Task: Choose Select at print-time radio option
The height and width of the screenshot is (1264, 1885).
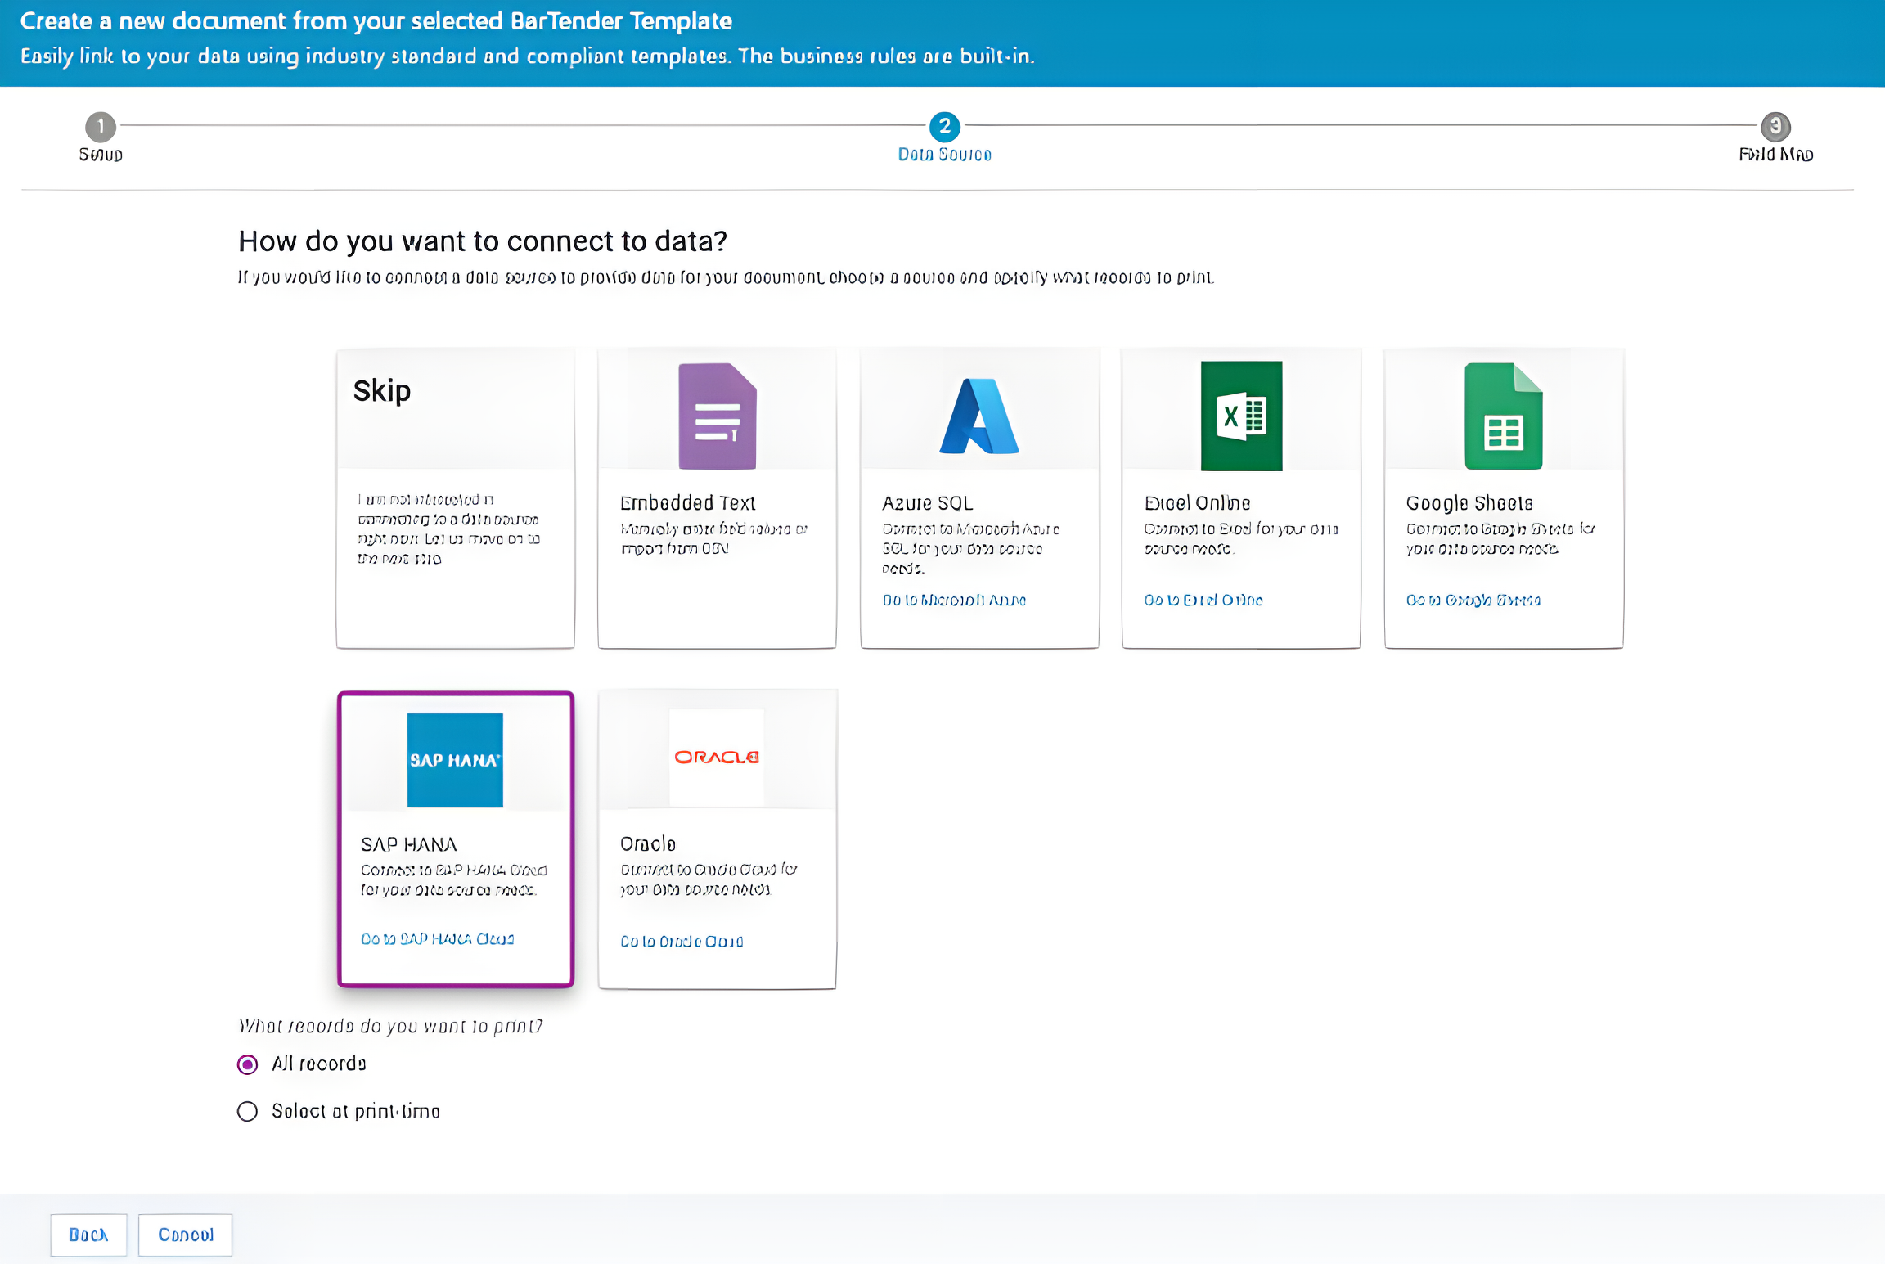Action: 247,1111
